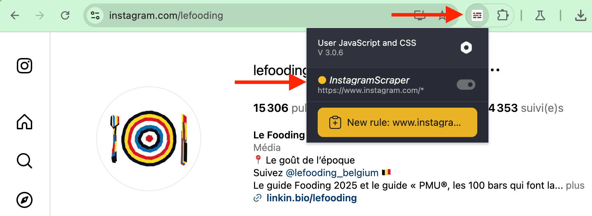Click the browser back arrow
This screenshot has height=216, width=592.
tap(15, 15)
